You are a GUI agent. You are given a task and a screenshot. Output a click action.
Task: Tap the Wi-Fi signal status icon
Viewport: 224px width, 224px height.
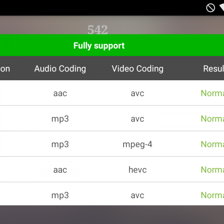(221, 8)
